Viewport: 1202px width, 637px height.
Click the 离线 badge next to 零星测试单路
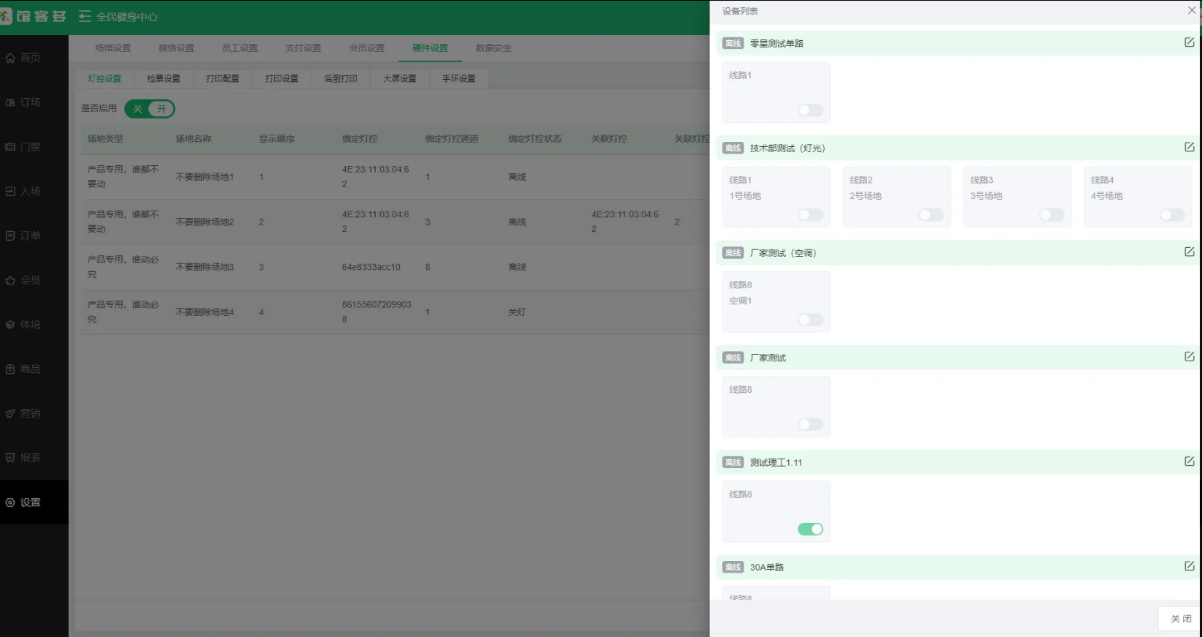(x=733, y=43)
